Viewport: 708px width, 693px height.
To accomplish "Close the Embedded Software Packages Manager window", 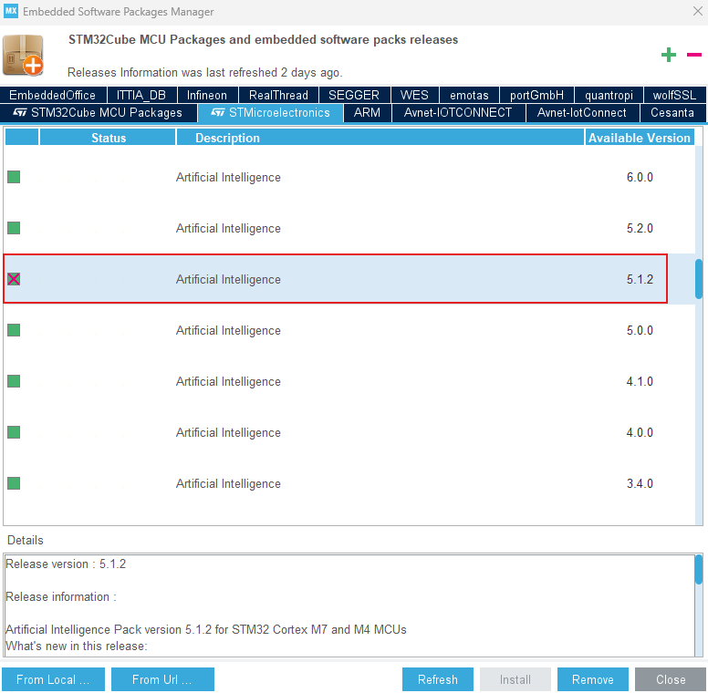I will [698, 11].
